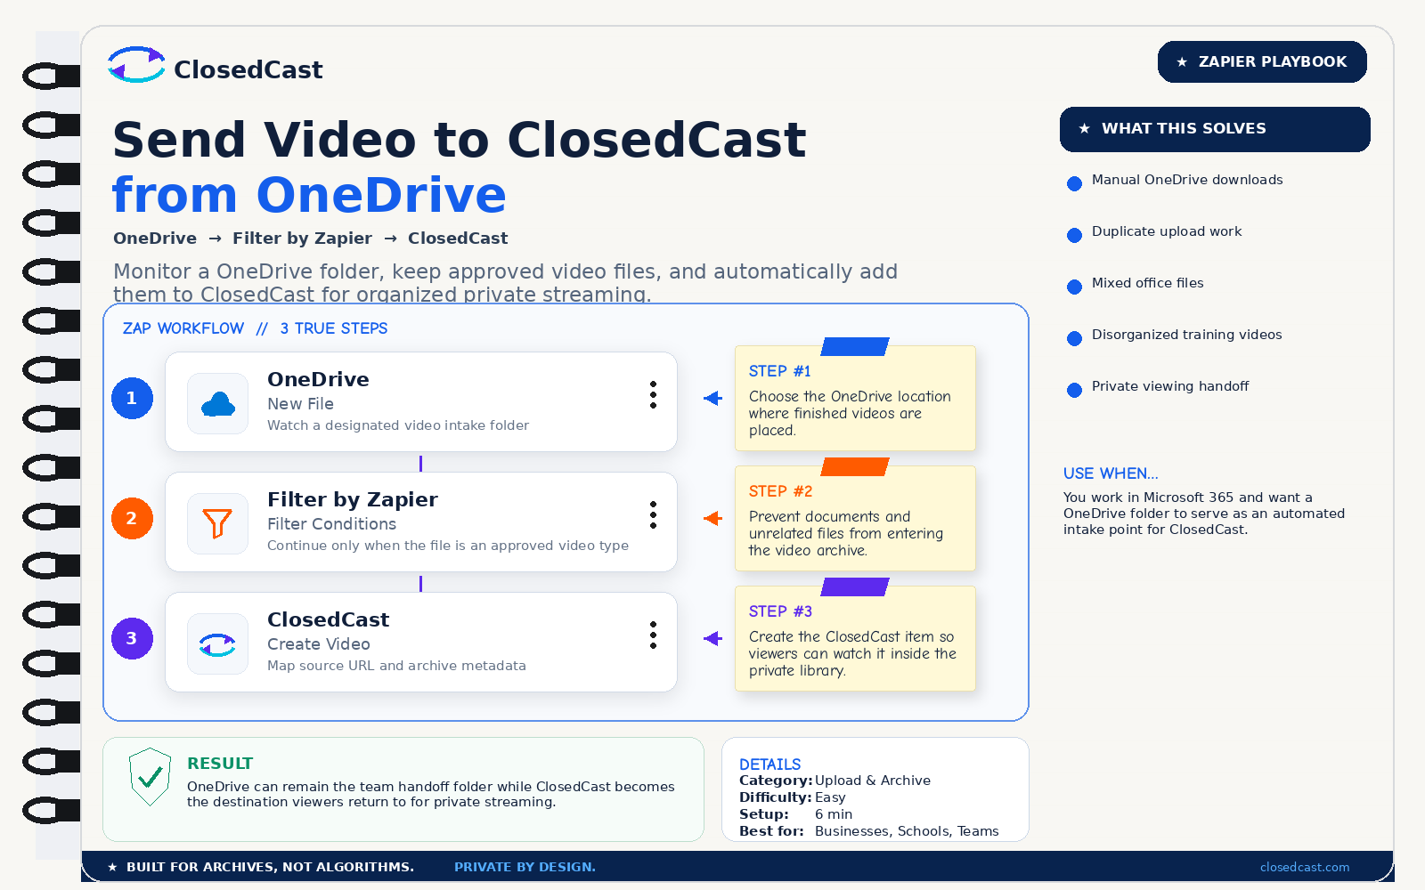Open the Filter Conditions step card
This screenshot has height=890, width=1425.
coord(421,522)
